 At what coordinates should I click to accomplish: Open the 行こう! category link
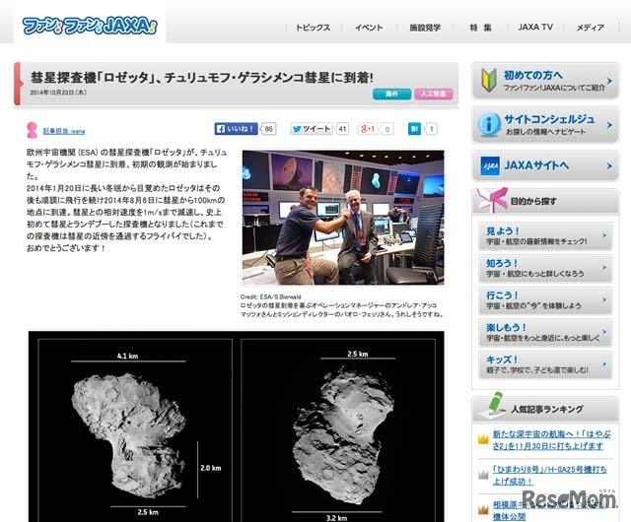545,300
